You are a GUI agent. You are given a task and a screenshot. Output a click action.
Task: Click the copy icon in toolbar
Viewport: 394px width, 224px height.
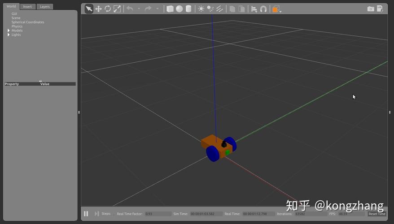(x=232, y=9)
